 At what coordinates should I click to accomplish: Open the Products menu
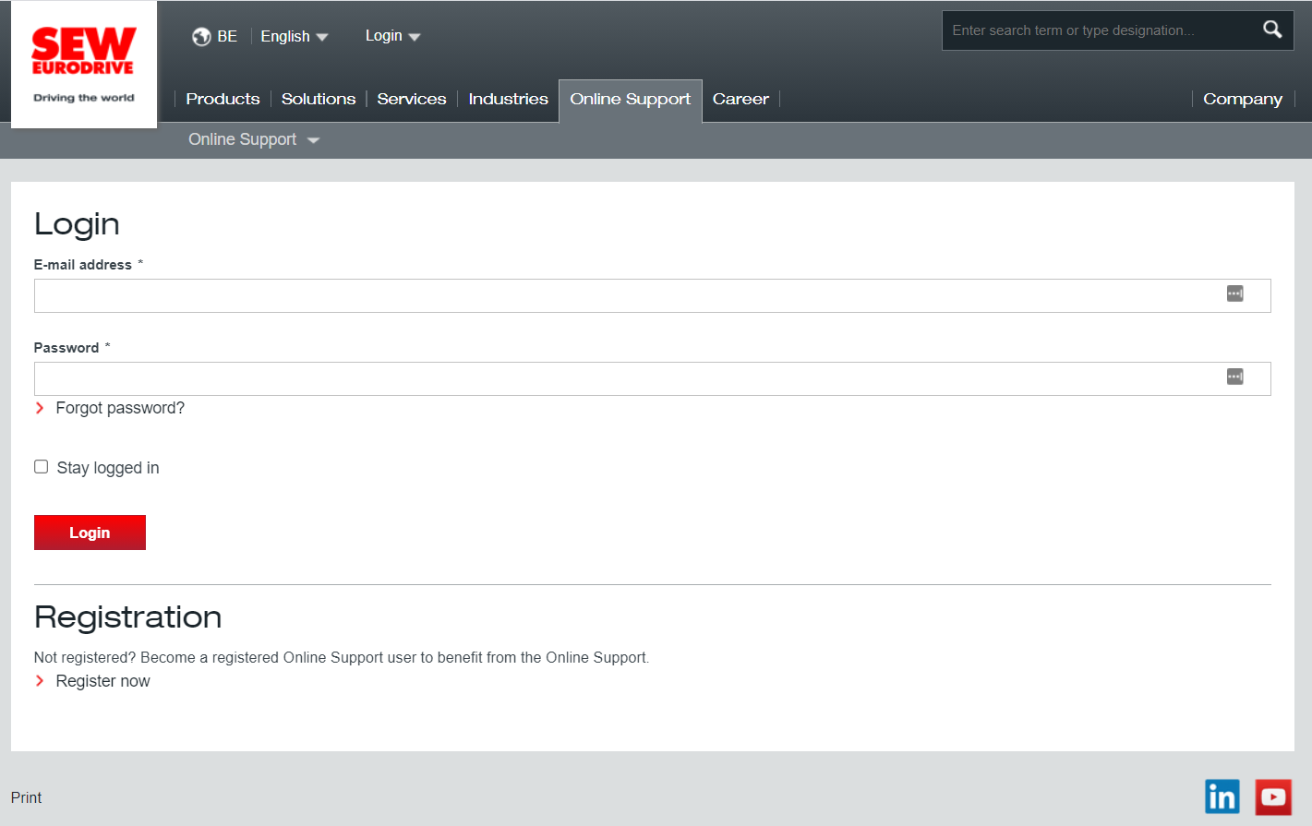pos(223,99)
